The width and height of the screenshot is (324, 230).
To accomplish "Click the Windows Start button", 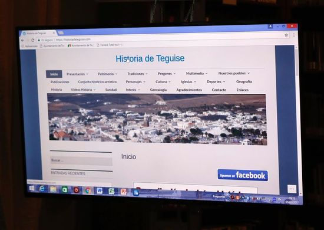I will [x=32, y=188].
